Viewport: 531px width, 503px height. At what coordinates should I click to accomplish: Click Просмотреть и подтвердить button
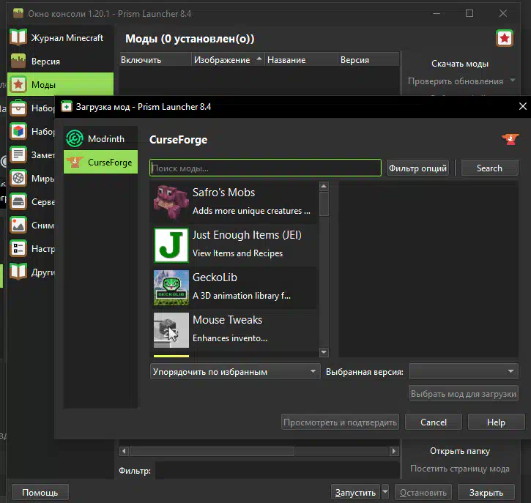[x=340, y=422]
